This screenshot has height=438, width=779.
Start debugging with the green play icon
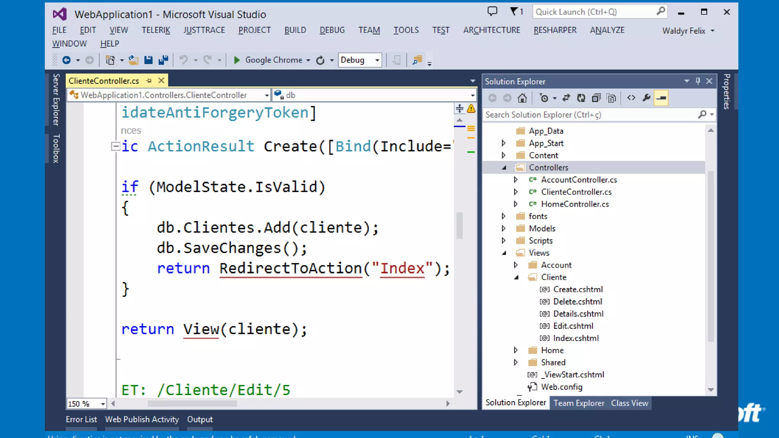[x=237, y=60]
